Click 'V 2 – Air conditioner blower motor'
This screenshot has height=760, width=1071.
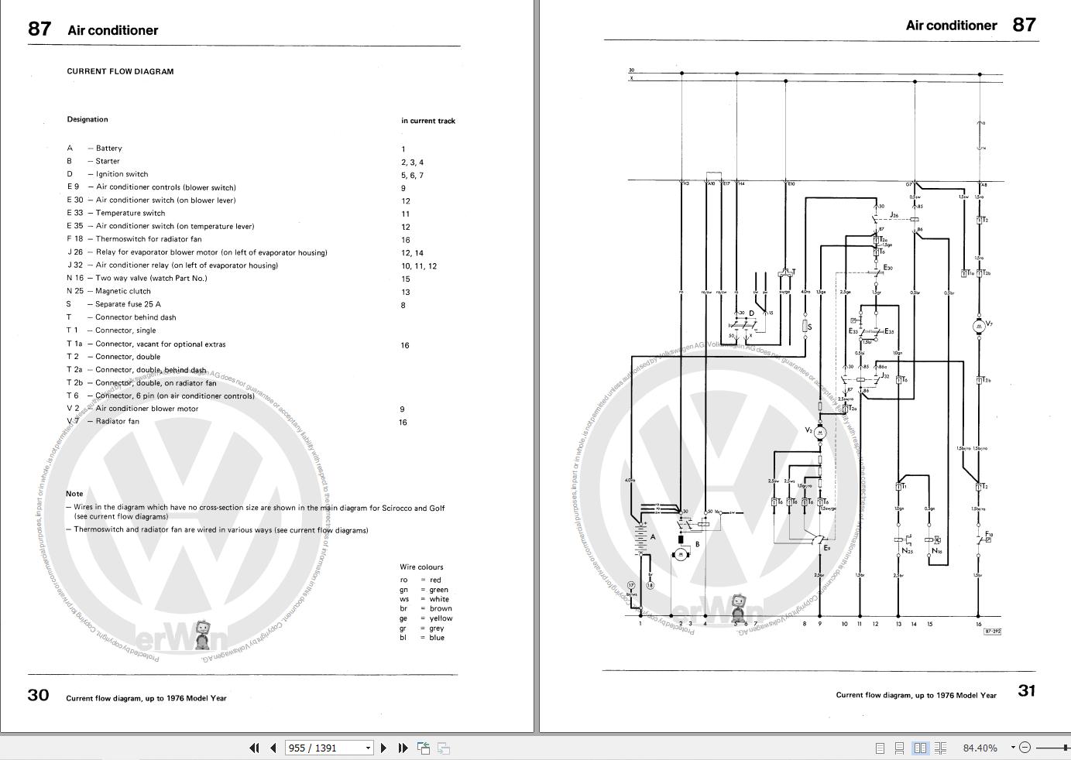(132, 409)
